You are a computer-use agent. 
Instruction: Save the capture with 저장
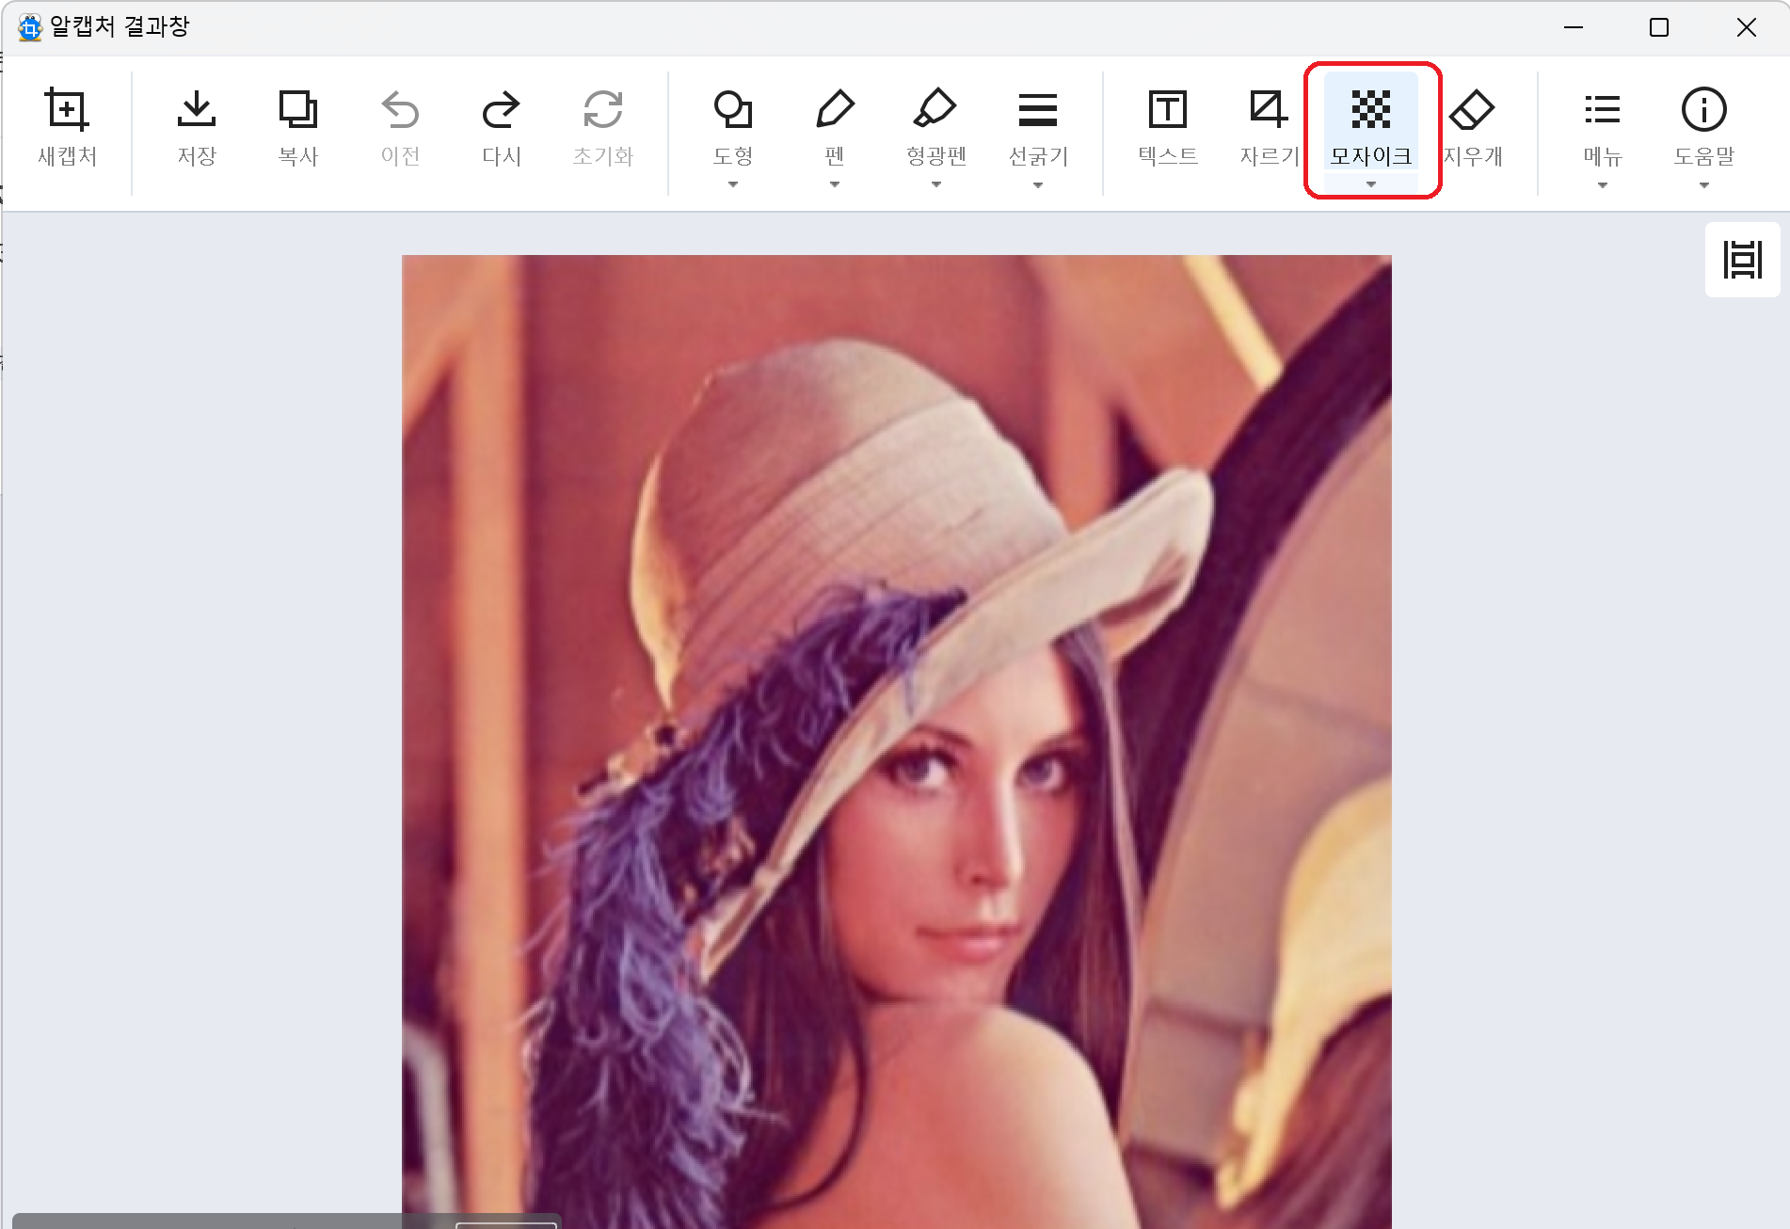(197, 127)
